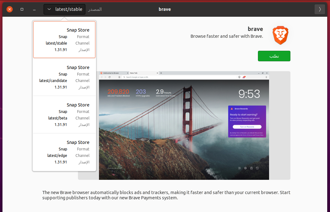Click the history clock icon in the preview

257,168
